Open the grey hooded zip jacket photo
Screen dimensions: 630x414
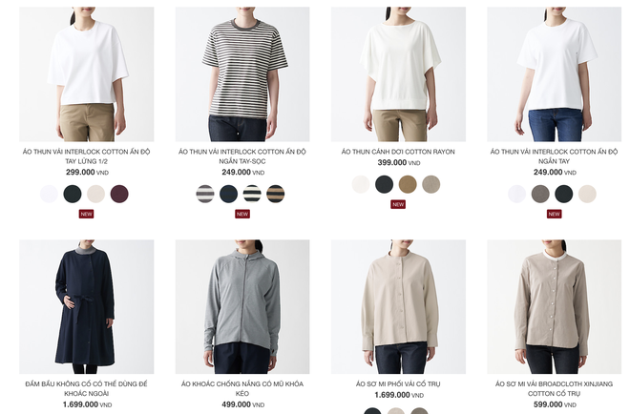[x=242, y=307]
